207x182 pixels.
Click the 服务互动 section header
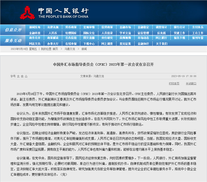point(14,41)
